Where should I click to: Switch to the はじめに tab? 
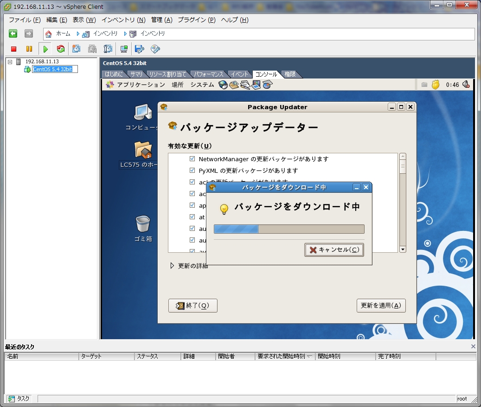(x=114, y=74)
